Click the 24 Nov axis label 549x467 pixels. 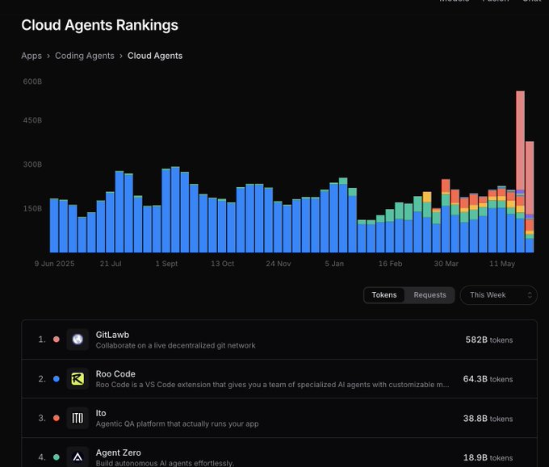[278, 264]
